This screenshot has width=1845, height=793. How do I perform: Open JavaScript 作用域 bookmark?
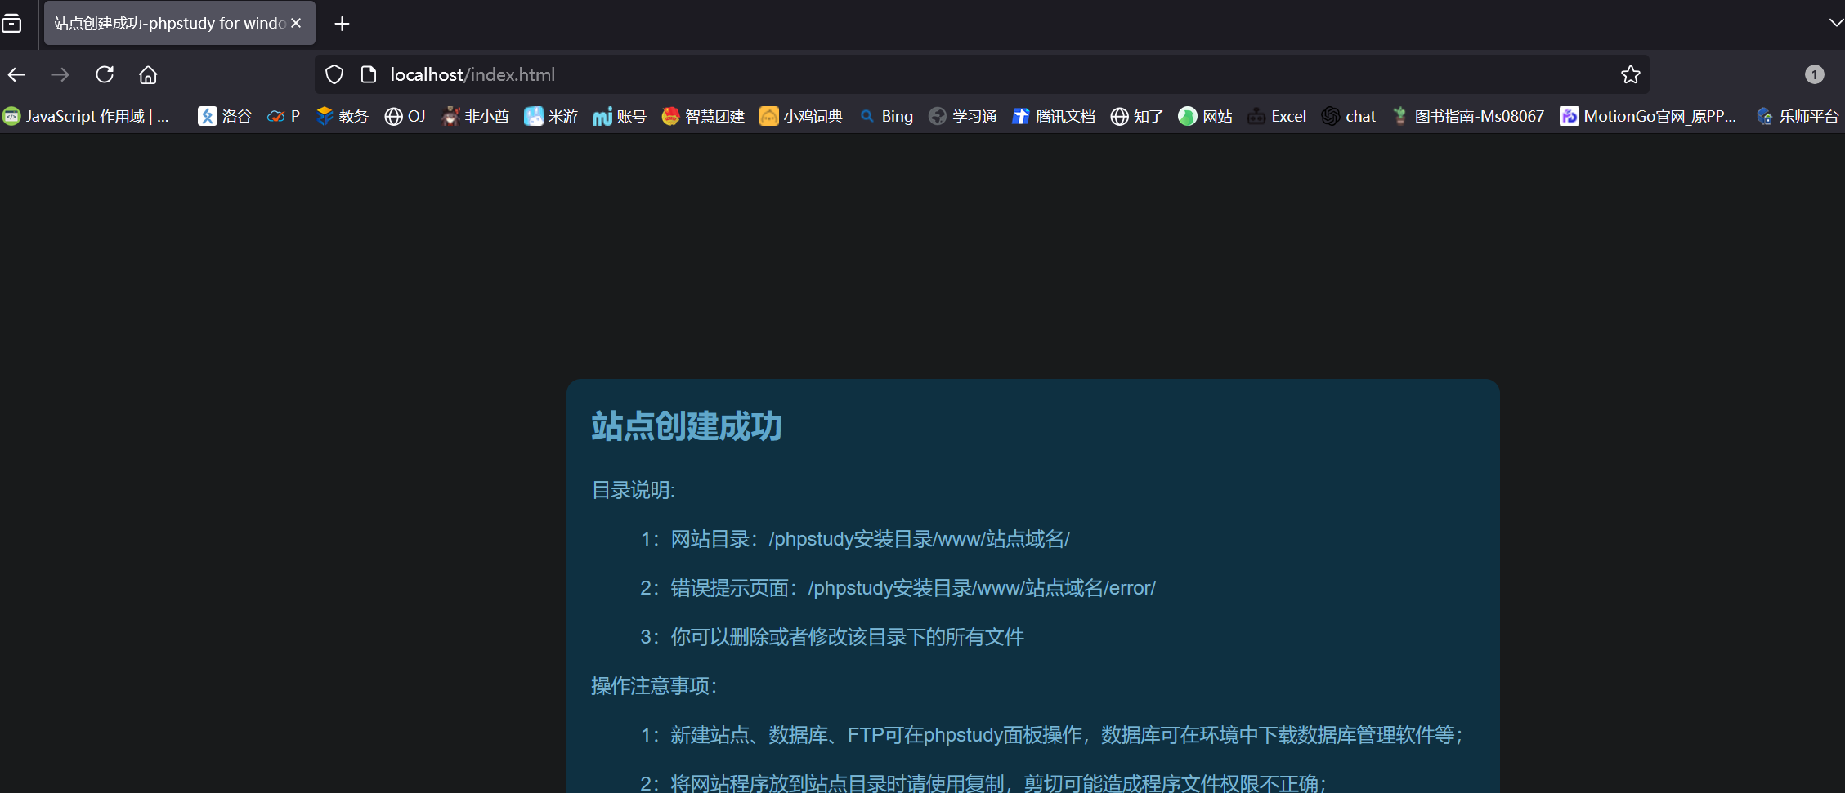click(86, 117)
